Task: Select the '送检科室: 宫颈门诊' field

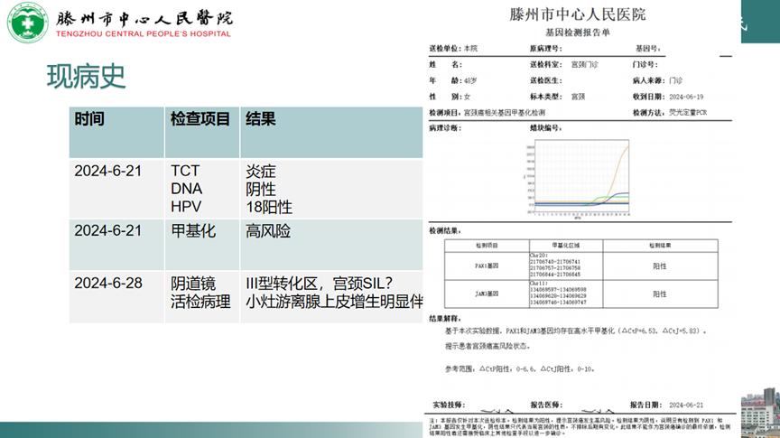Action: tap(564, 65)
